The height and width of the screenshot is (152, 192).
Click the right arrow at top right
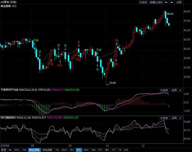coord(172,2)
